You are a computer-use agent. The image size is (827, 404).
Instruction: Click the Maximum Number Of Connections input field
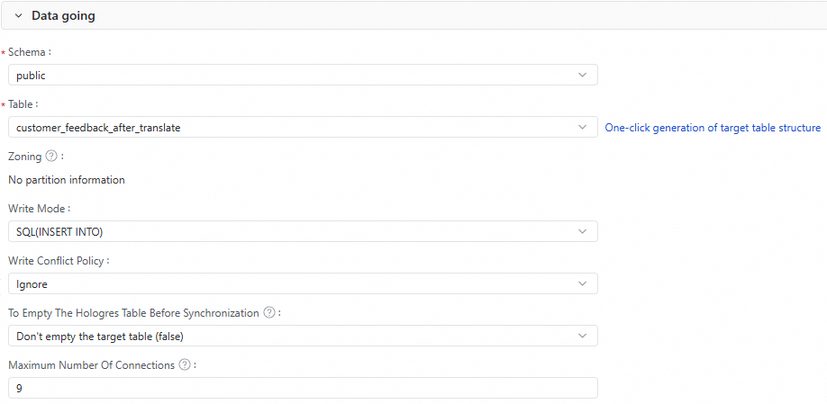tap(302, 388)
